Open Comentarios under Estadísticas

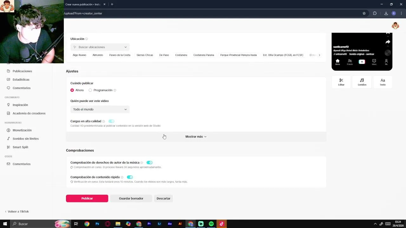22,88
